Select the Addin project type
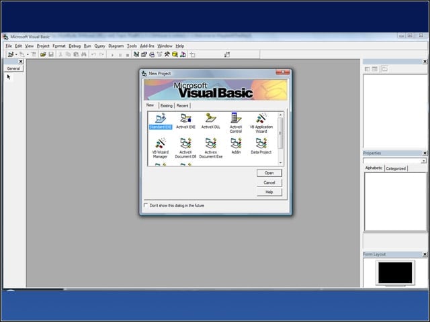This screenshot has height=322, width=430. (x=236, y=146)
